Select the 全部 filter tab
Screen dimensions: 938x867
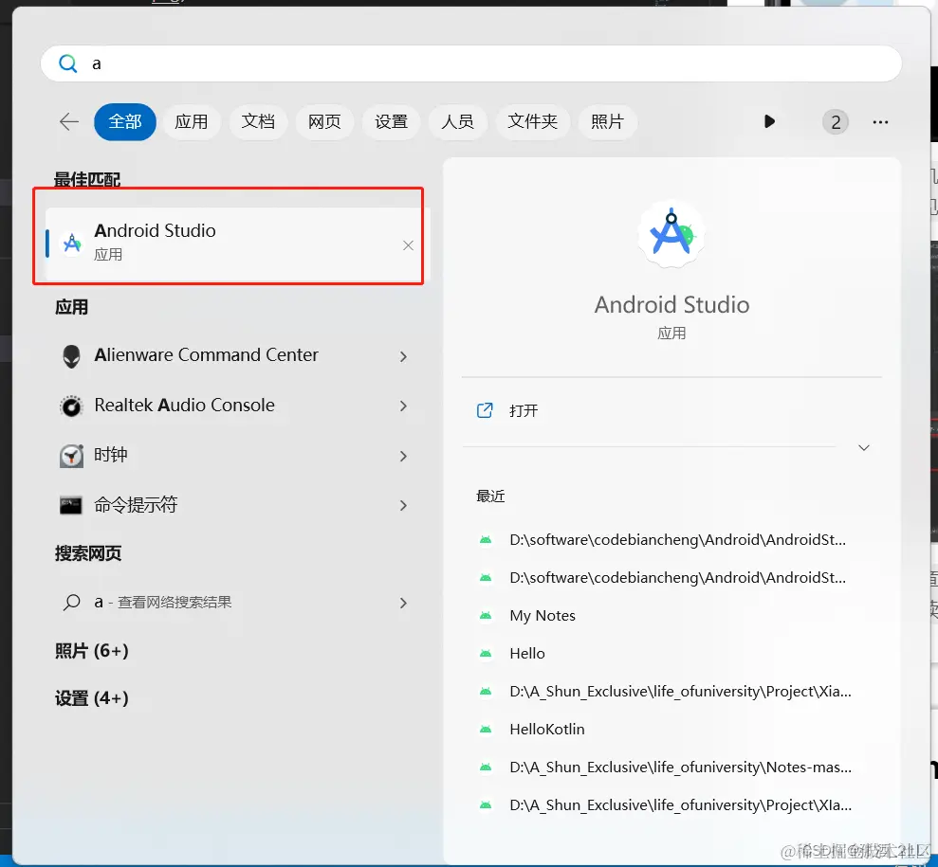(125, 122)
